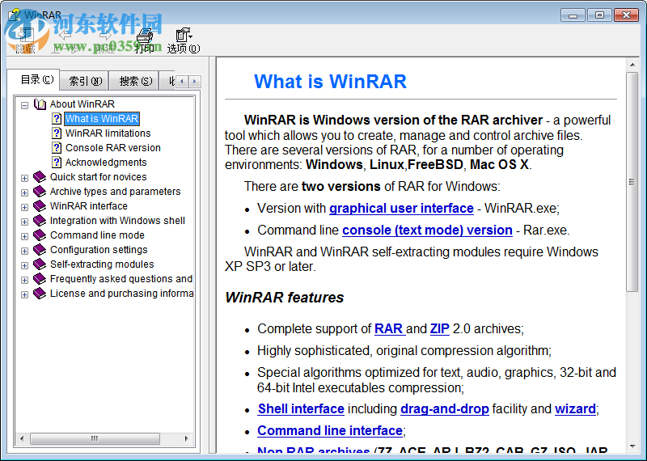Click the page icon beside Console RAR version
Screen dimensions: 647x461
pyautogui.click(x=57, y=148)
